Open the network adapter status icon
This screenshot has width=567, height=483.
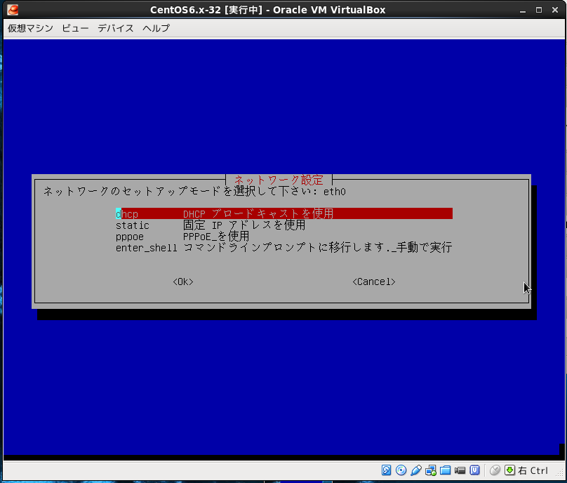[x=431, y=470]
